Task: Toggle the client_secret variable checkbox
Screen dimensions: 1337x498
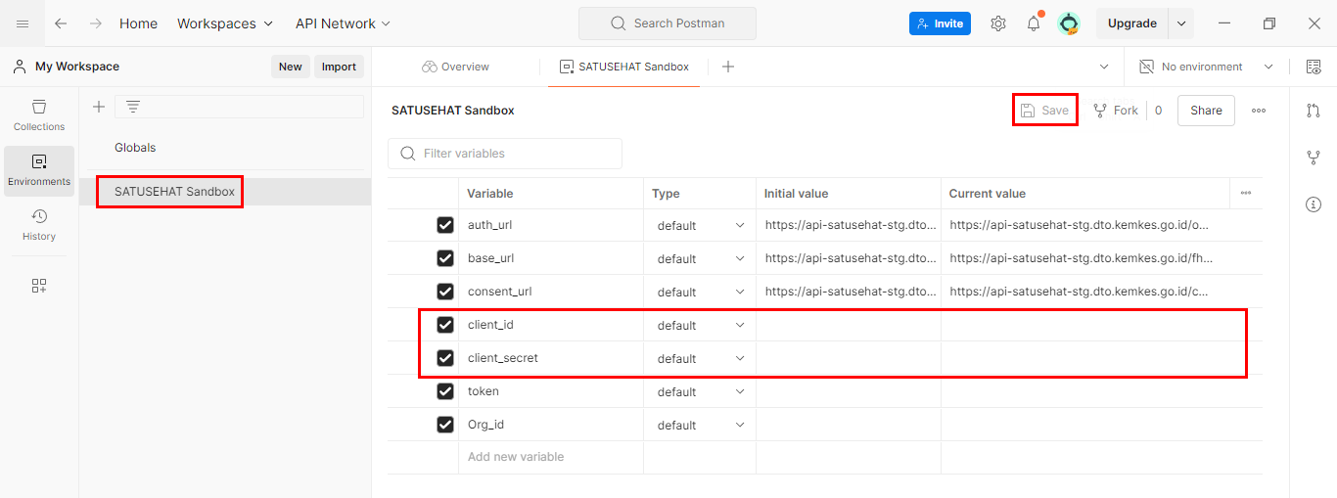Action: (x=445, y=358)
